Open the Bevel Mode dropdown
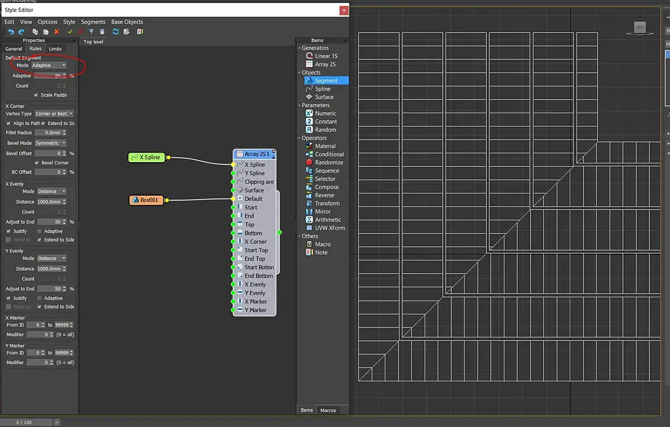 tap(51, 143)
